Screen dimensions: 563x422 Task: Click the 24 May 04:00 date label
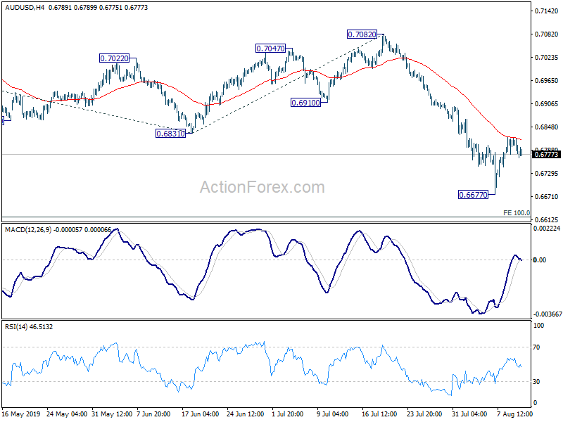click(x=67, y=414)
